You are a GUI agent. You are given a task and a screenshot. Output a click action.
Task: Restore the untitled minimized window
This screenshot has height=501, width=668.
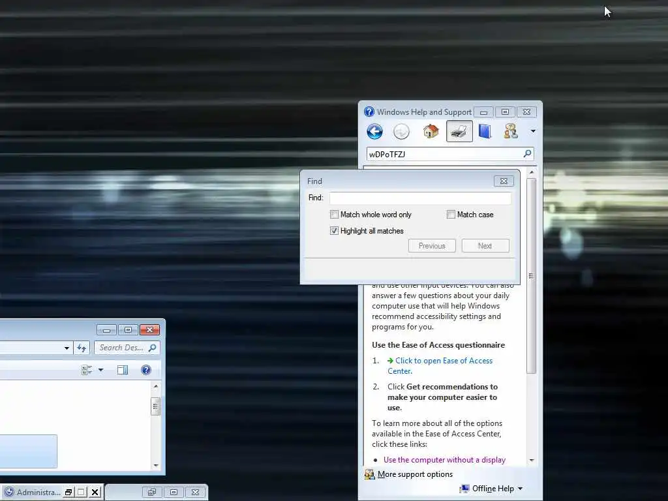152,493
